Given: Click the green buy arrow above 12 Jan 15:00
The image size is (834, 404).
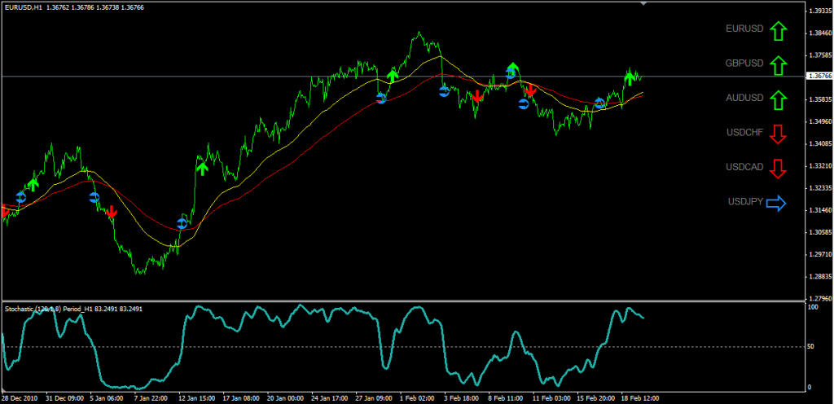Looking at the screenshot, I should pyautogui.click(x=201, y=168).
